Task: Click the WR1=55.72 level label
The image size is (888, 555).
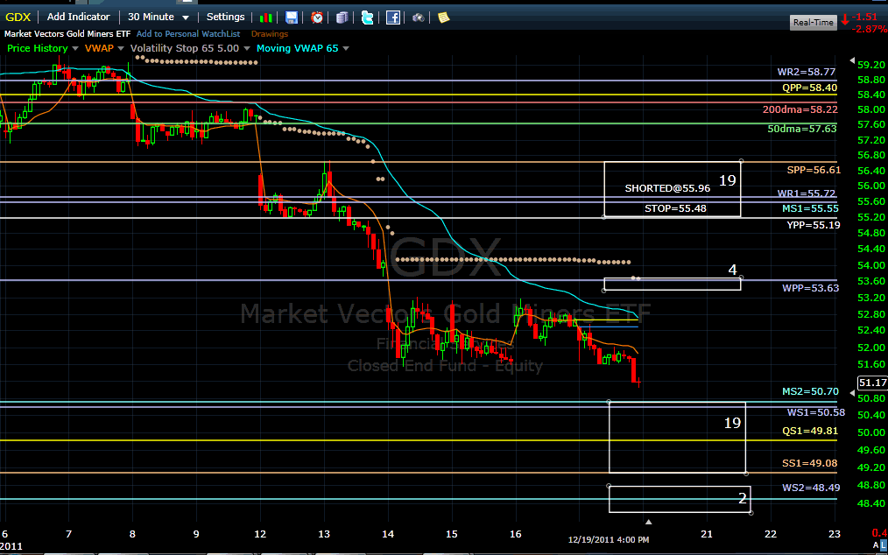Action: pyautogui.click(x=807, y=193)
